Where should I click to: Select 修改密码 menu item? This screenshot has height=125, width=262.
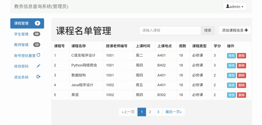click(x=27, y=66)
